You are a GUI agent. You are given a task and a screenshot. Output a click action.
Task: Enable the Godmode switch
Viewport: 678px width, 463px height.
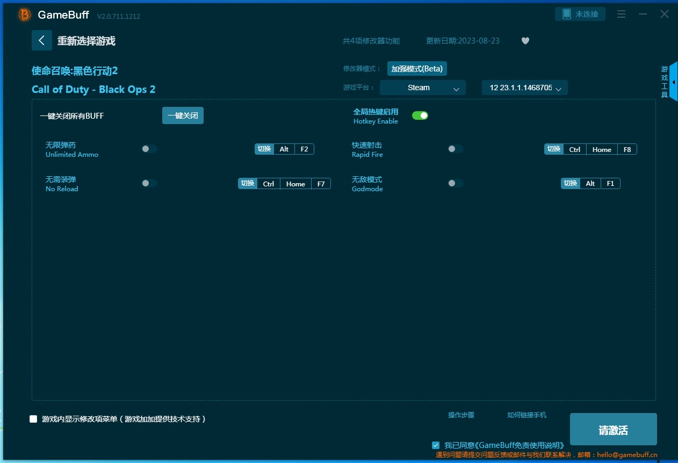click(456, 183)
